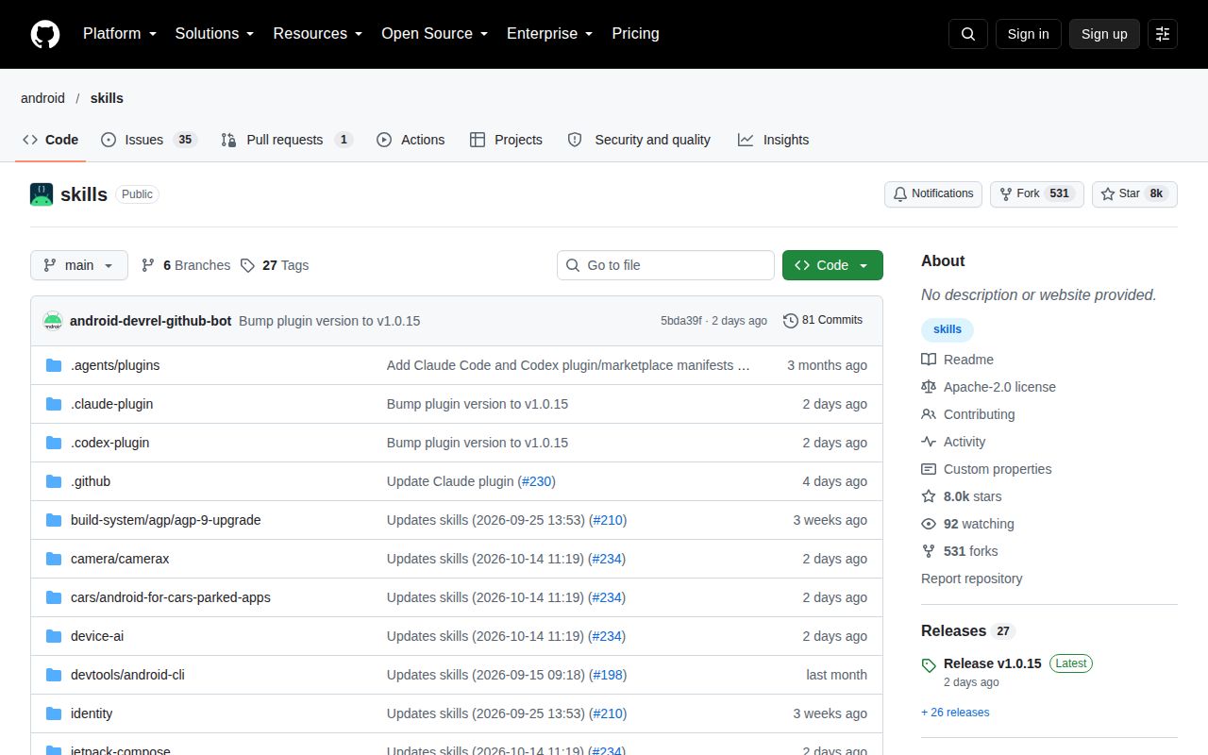Open pull request #230 link

coord(537,481)
